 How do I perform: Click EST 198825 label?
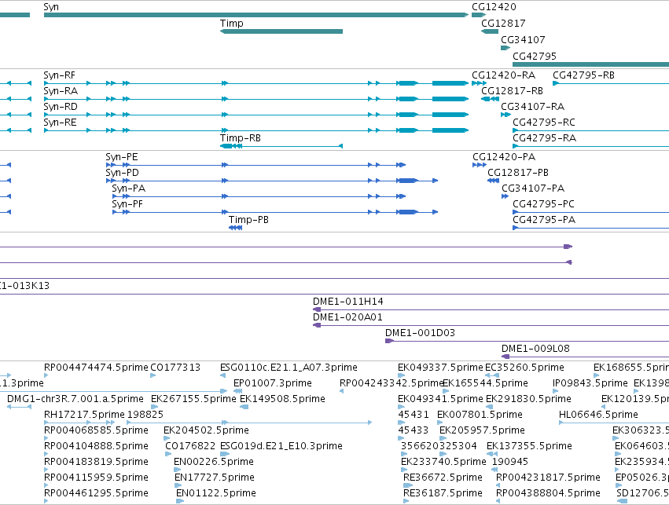(x=145, y=415)
